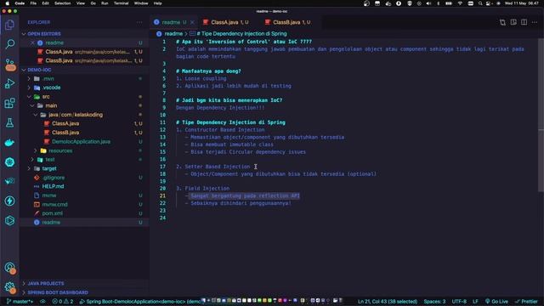
Task: Click Prettier in status bar
Action: (526, 302)
